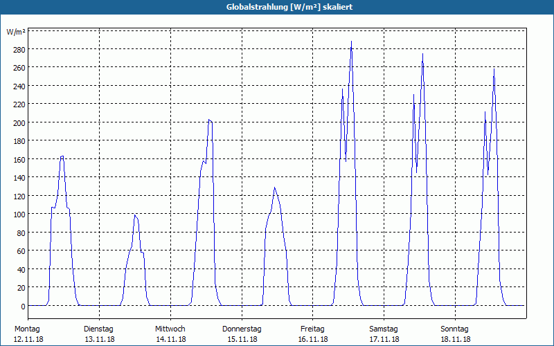The height and width of the screenshot is (346, 554).
Task: Click the 40 y-axis value
Action: [21, 270]
